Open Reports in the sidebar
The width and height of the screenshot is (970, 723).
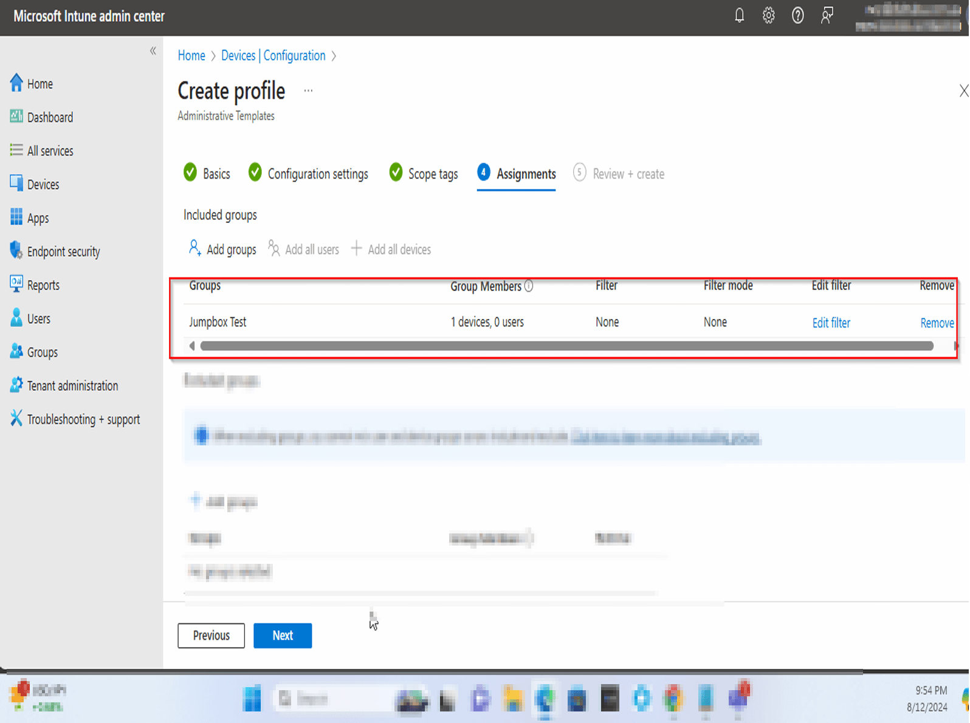pos(35,285)
